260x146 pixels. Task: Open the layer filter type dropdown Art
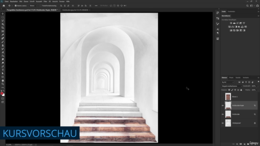pos(227,82)
